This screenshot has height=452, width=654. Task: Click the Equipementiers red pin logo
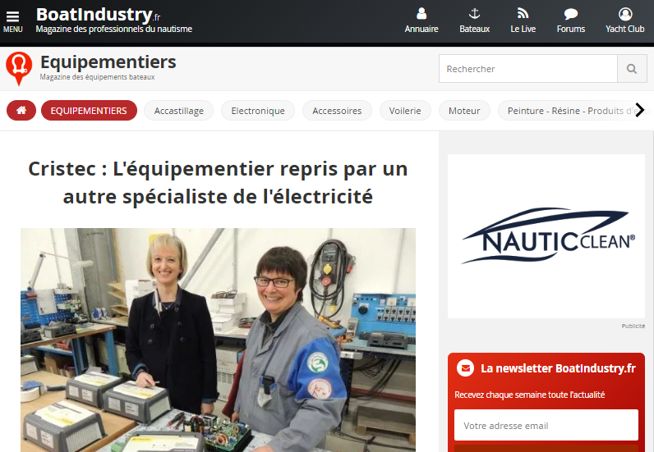pyautogui.click(x=19, y=68)
